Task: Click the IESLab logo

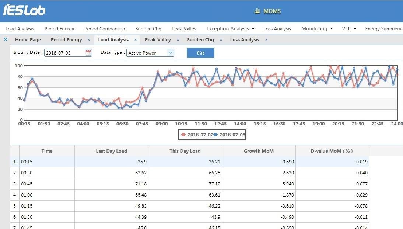Action: (x=24, y=10)
